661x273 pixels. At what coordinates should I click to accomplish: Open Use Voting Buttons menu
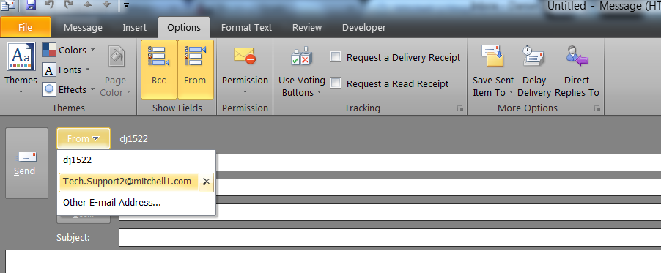point(301,71)
